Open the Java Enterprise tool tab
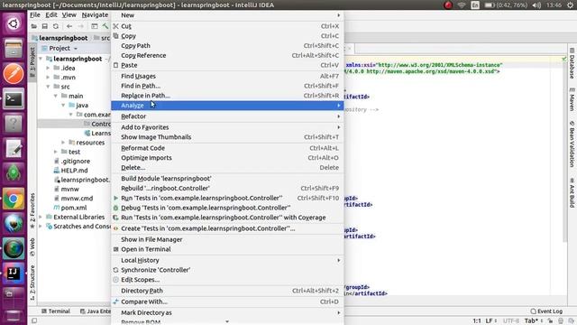This screenshot has width=577, height=325. tap(96, 311)
